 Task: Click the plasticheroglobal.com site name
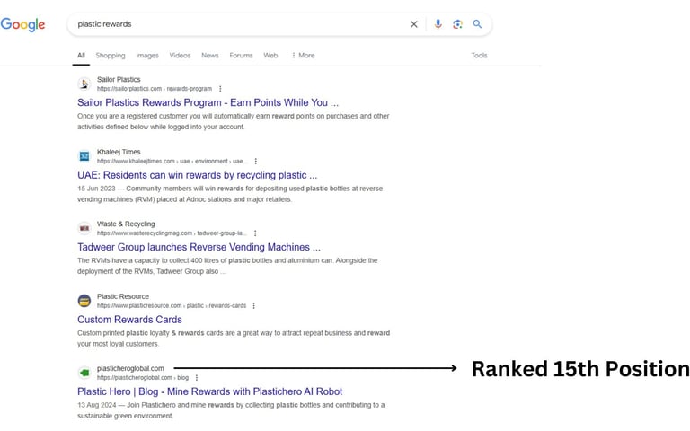pos(130,368)
